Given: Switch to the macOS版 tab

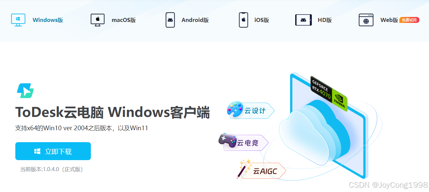Looking at the screenshot, I should pos(123,20).
